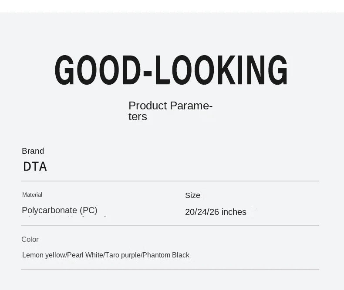Select the Taro purple color name
Screen dimensions: 344x290
click(x=122, y=255)
